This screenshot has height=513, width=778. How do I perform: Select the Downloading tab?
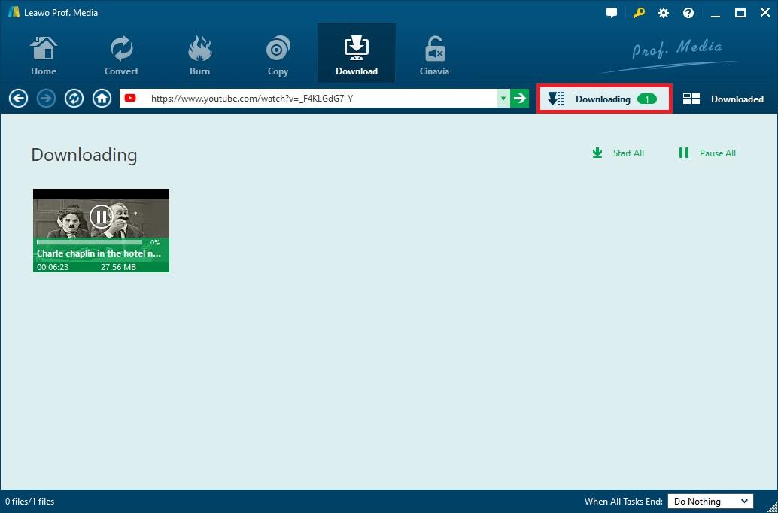(604, 99)
